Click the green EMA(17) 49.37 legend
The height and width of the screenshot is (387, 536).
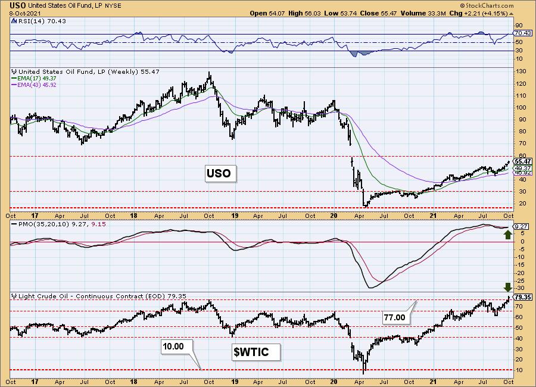tap(34, 78)
